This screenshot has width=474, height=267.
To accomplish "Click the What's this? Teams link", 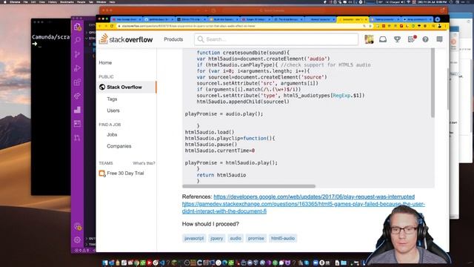I will pyautogui.click(x=144, y=163).
